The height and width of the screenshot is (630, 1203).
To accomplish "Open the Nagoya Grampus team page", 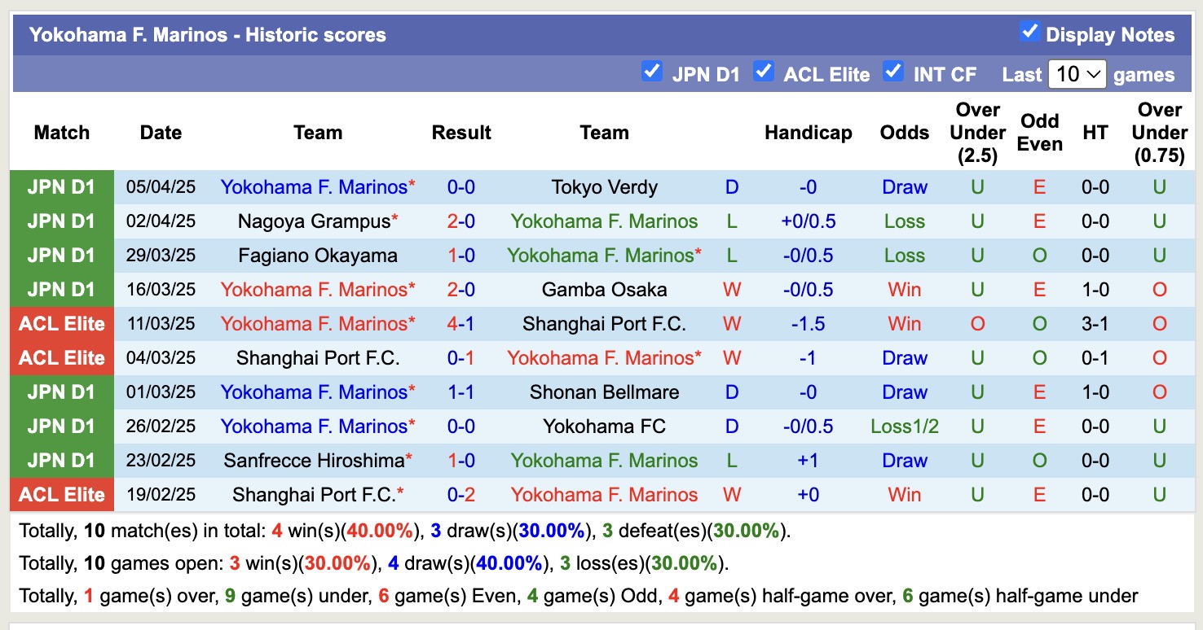I will click(x=314, y=221).
